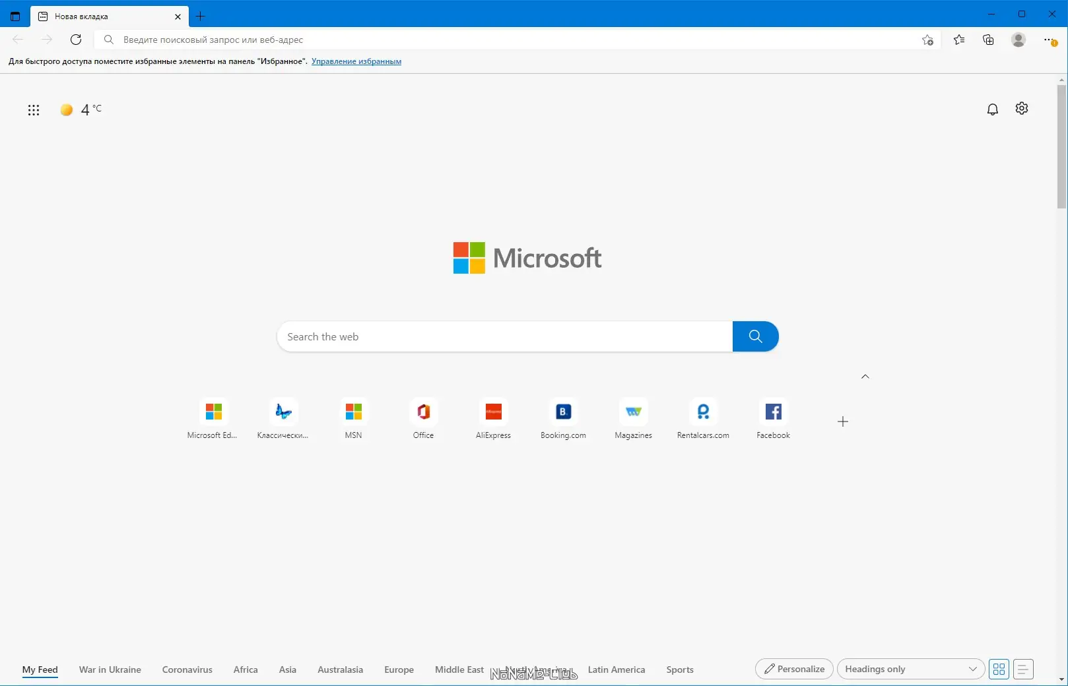1068x686 pixels.
Task: Open the AliExpress quick link tile
Action: [494, 419]
